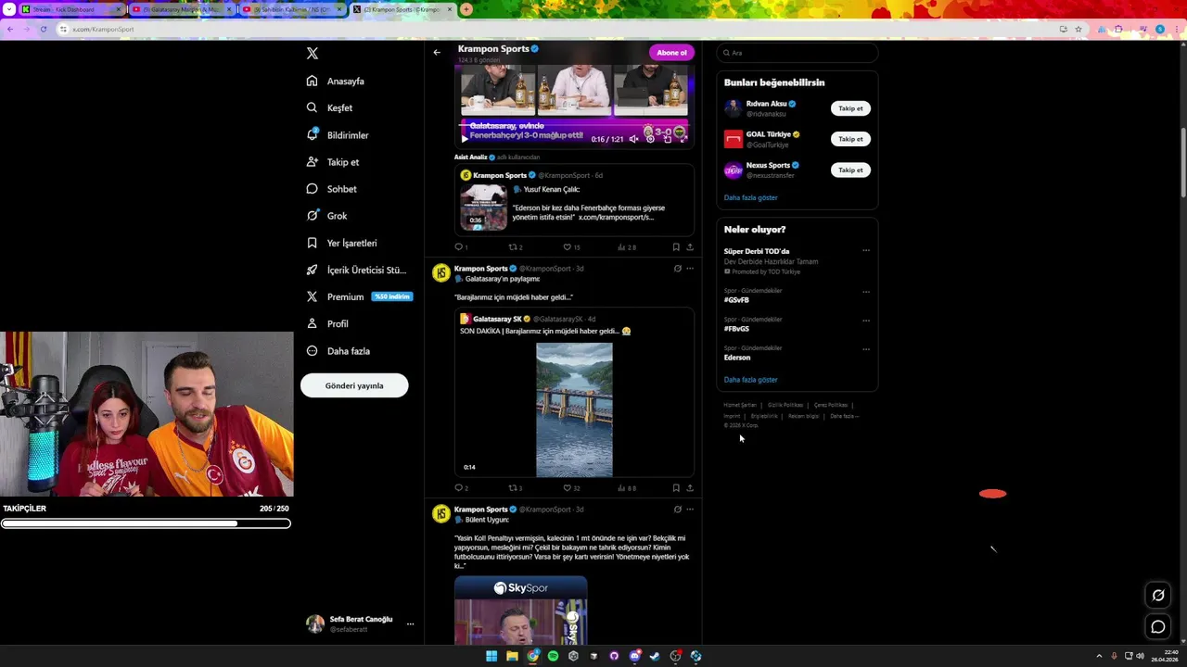Open Steam from the taskbar
The height and width of the screenshot is (667, 1187).
655,656
